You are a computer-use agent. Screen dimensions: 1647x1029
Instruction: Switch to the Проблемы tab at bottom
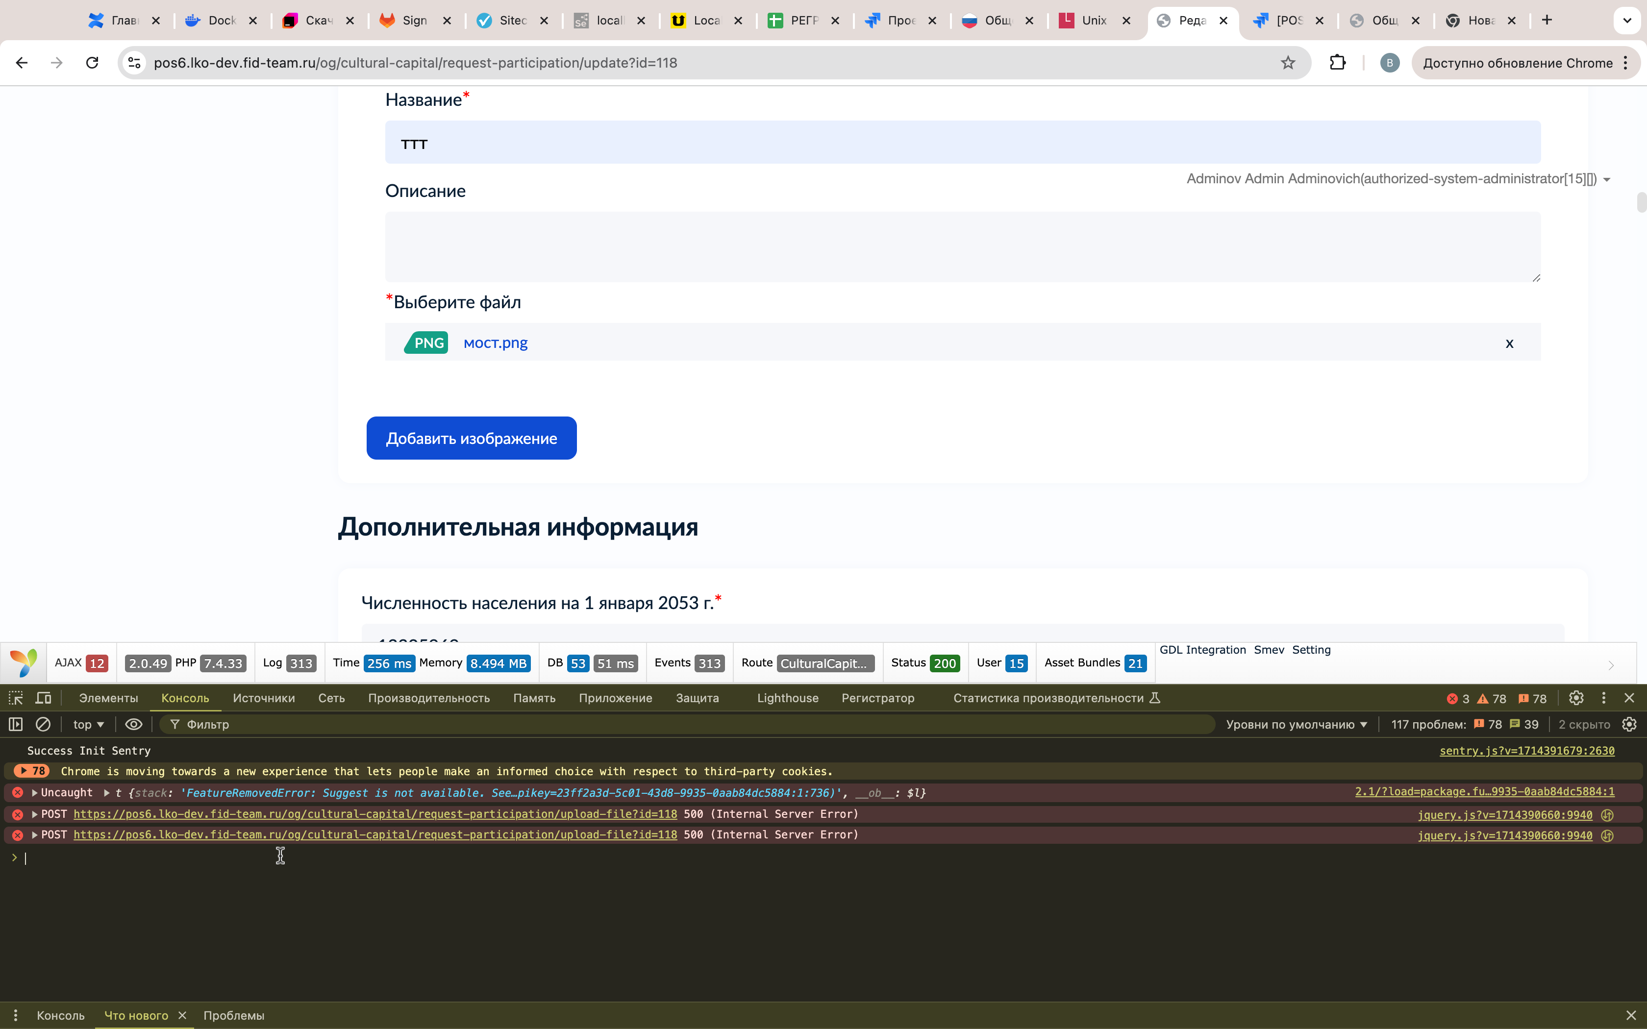click(234, 1015)
